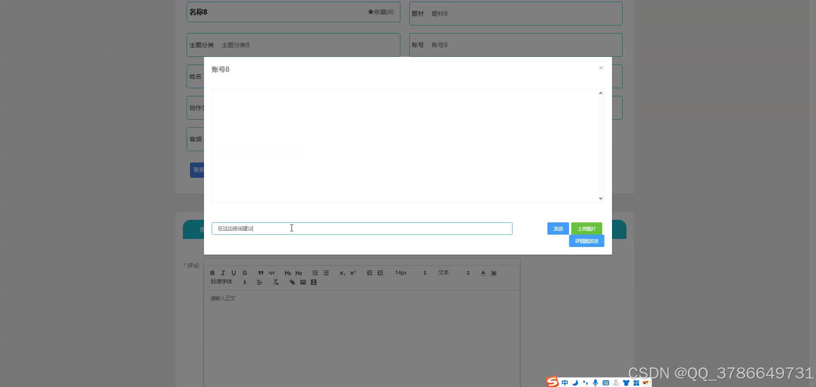The image size is (816, 387).
Task: Click the 题材8 value text
Action: click(439, 14)
